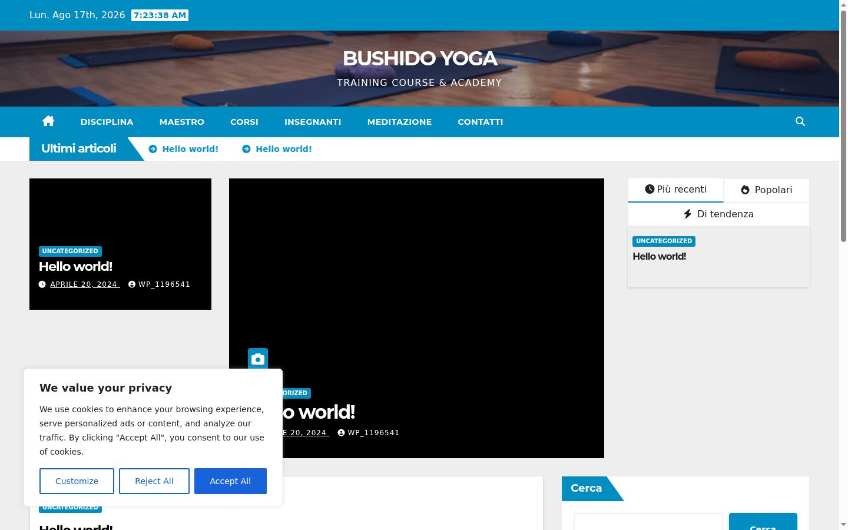Image resolution: width=848 pixels, height=530 pixels.
Task: Click the vertical page scrollbar thumb
Action: click(843, 125)
